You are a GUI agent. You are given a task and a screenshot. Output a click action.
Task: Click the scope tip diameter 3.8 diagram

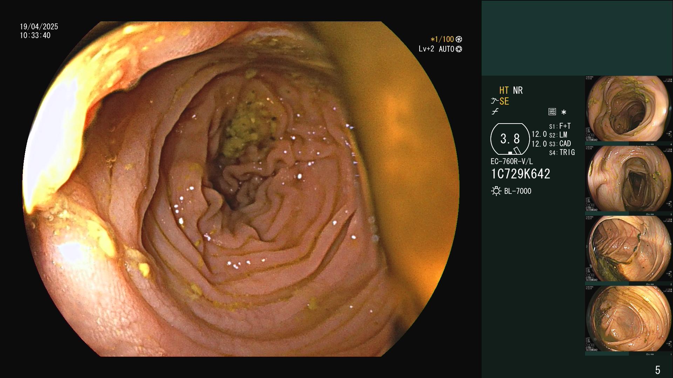point(510,139)
